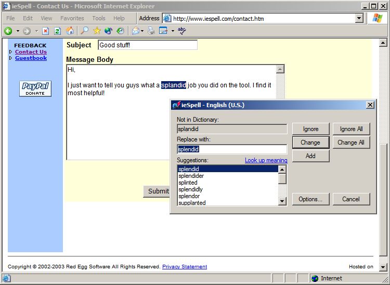Open the Tools menu
This screenshot has width=390, height=285.
click(99, 18)
